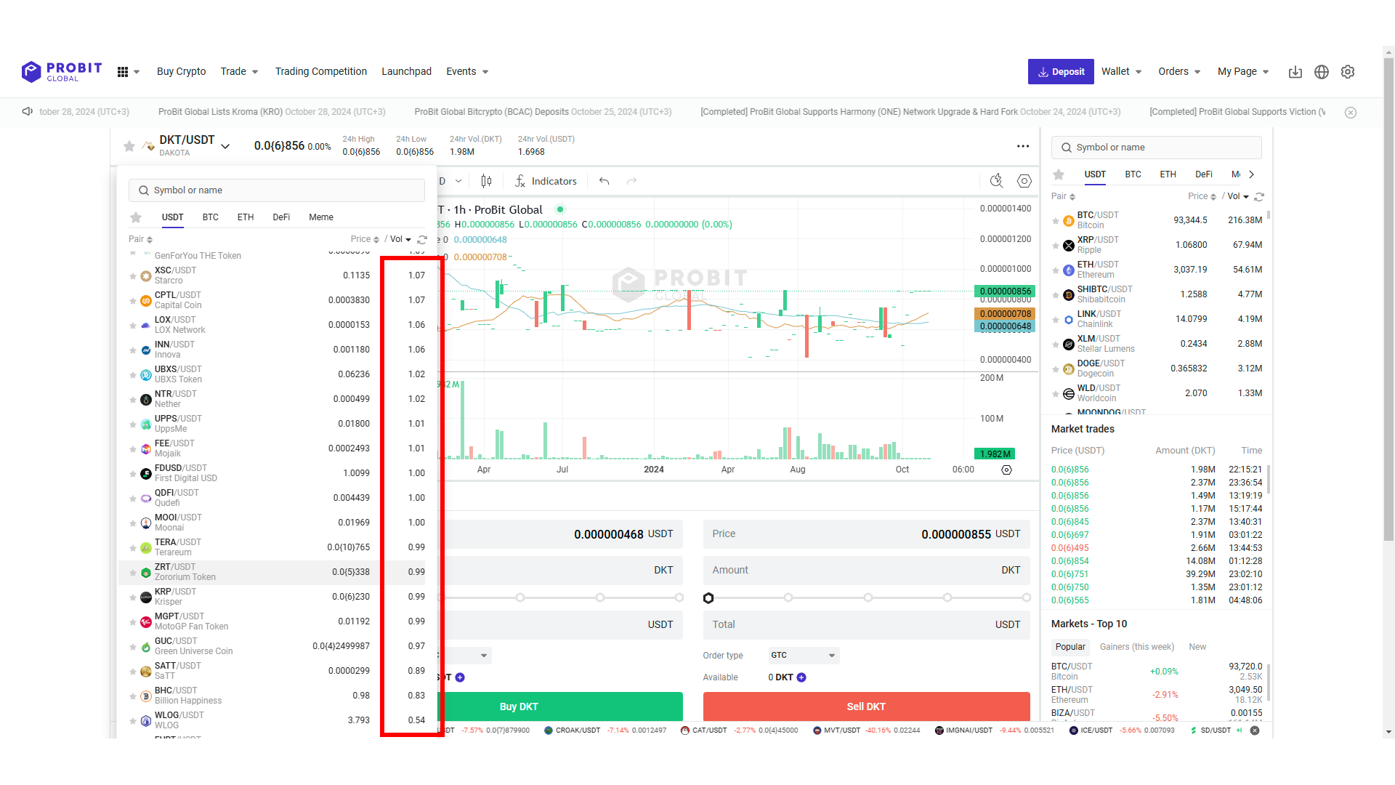This screenshot has width=1395, height=785.
Task: Open Buy Crypto link
Action: (x=181, y=71)
